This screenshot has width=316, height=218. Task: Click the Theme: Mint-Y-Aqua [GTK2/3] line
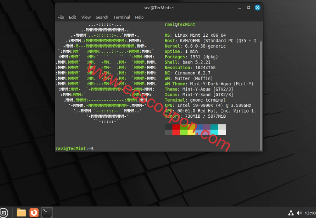[x=199, y=89]
